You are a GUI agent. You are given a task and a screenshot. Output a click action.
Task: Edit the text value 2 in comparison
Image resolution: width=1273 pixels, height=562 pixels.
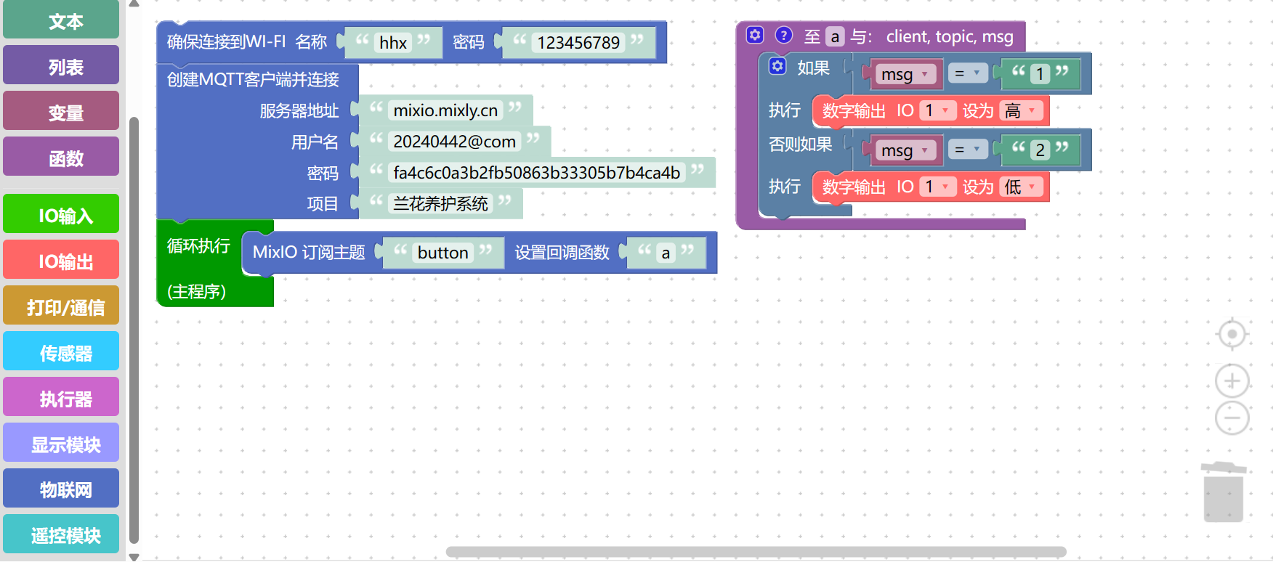[1040, 150]
